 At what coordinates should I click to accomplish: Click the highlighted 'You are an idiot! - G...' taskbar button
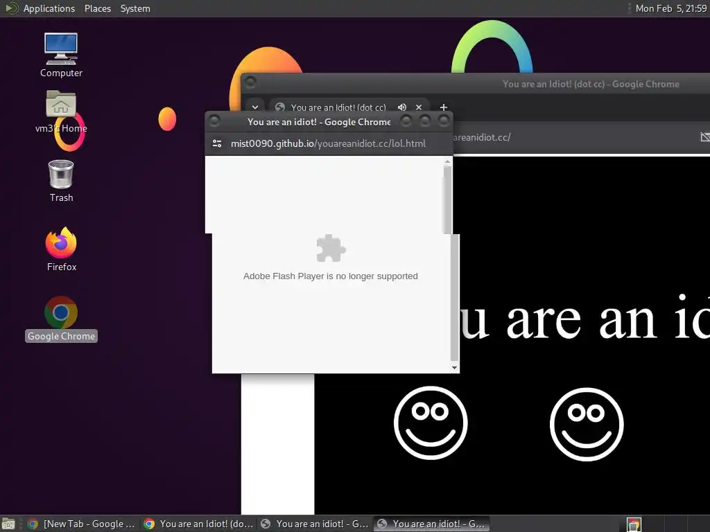(x=431, y=524)
